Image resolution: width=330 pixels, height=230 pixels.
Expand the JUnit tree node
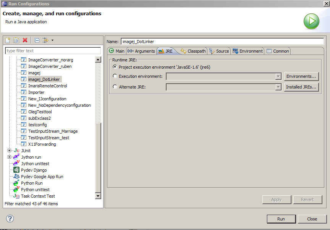coord(10,151)
